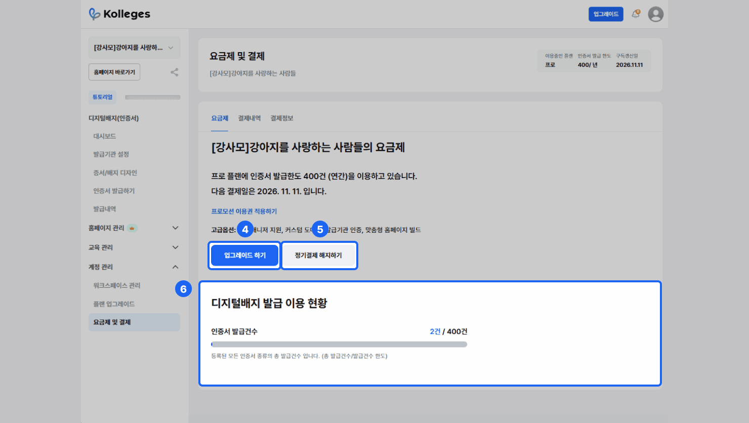This screenshot has height=423, width=749.
Task: Click the Kolleges logo
Action: 119,14
